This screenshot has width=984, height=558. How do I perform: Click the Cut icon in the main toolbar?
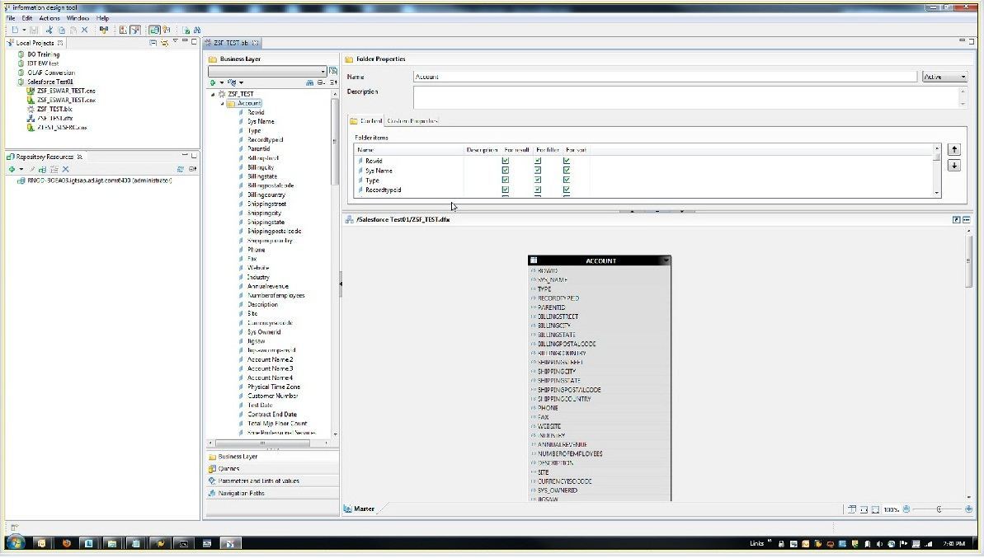pyautogui.click(x=49, y=30)
